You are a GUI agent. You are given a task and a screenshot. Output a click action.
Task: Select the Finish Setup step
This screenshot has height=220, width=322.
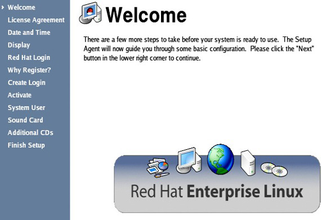pos(26,145)
